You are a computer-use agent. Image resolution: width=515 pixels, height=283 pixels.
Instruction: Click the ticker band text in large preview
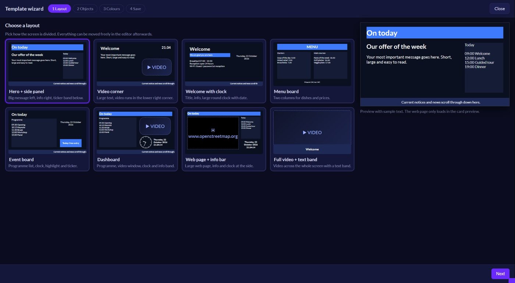pos(441,102)
